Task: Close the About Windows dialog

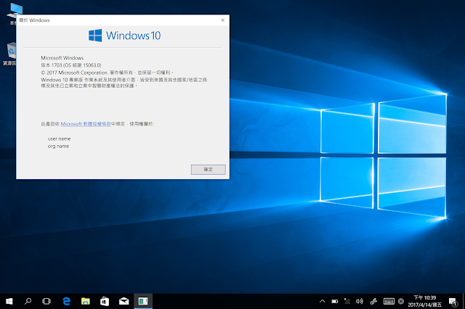Action: pos(223,20)
